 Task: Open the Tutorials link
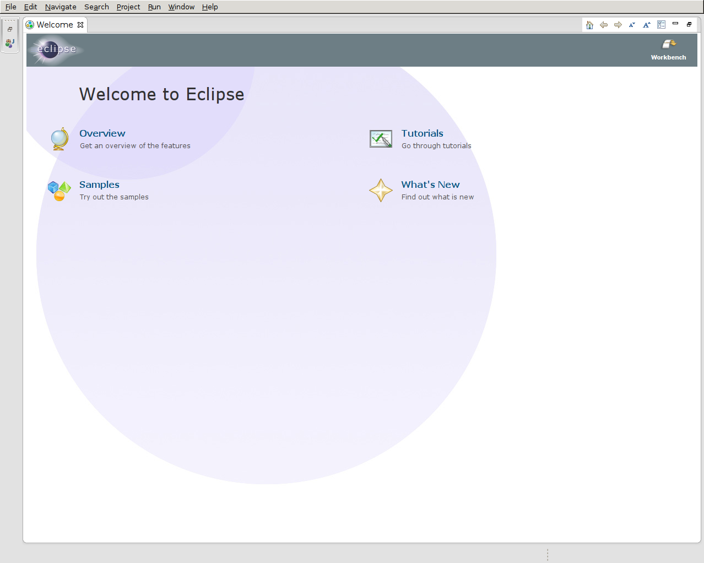click(x=423, y=133)
